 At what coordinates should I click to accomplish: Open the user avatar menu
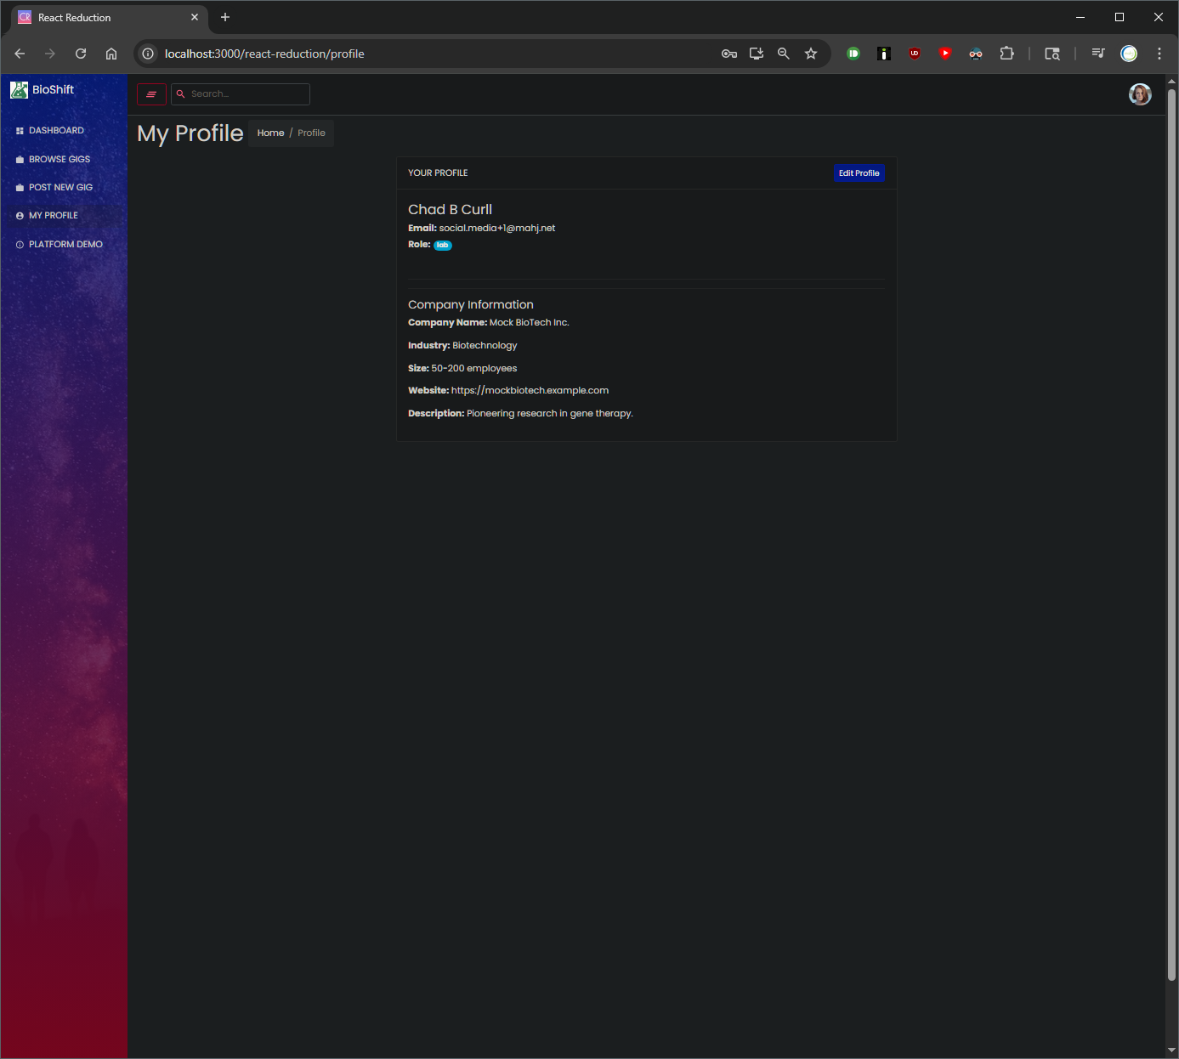[x=1139, y=94]
